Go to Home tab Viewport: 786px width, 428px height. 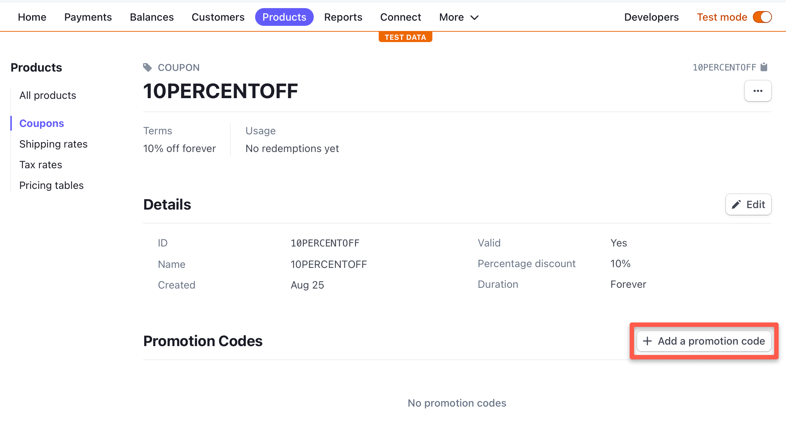pyautogui.click(x=32, y=17)
